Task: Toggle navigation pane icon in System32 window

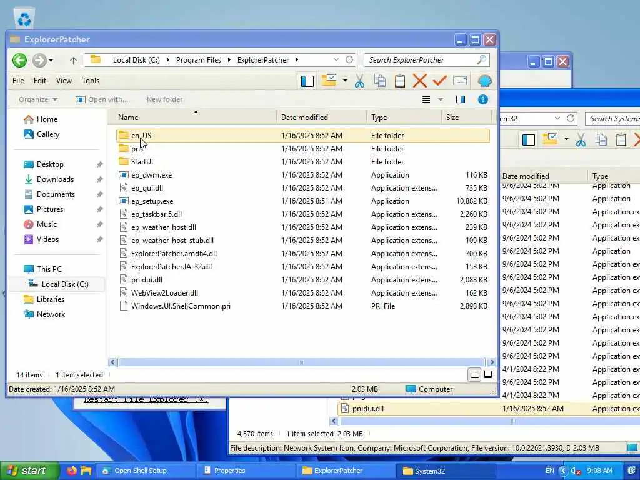Action: 529,139
